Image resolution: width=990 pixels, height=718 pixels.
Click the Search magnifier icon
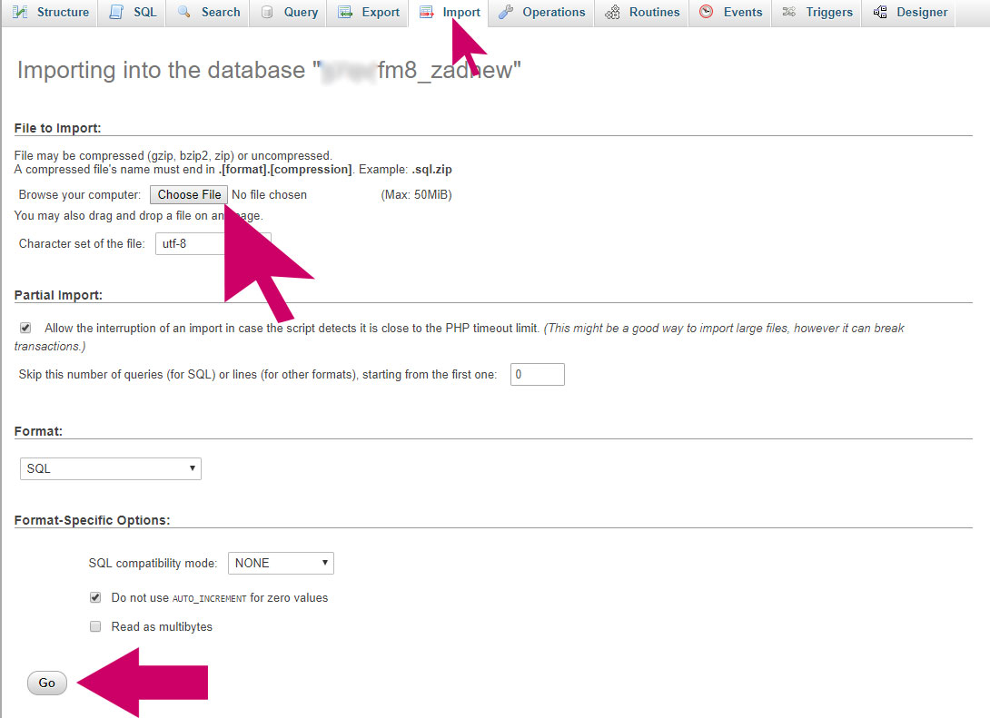pyautogui.click(x=184, y=13)
